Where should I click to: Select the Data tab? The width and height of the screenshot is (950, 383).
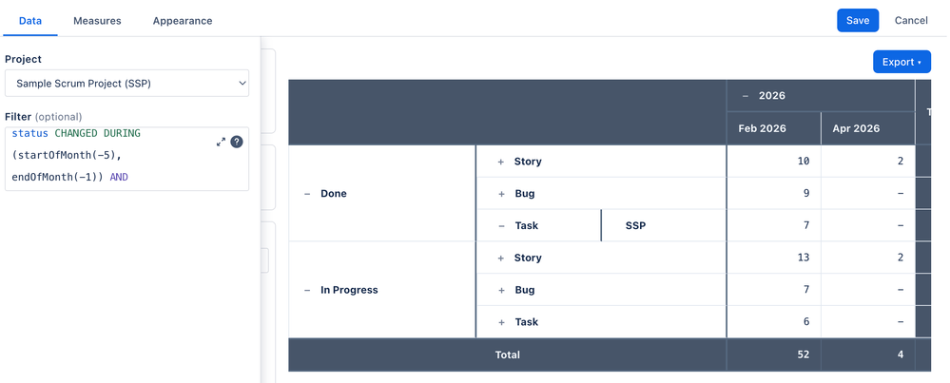click(x=30, y=21)
